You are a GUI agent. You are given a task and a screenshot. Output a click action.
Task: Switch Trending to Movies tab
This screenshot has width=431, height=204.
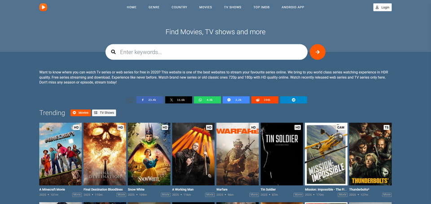coord(80,113)
